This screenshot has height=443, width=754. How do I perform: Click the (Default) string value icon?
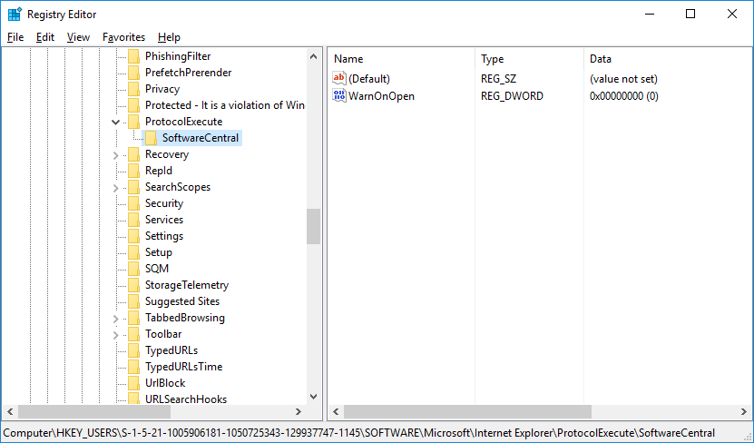click(x=340, y=80)
